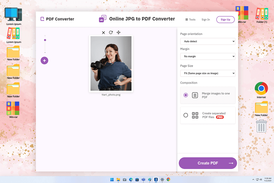Click the network icon in system tray
274x183 pixels.
click(257, 180)
